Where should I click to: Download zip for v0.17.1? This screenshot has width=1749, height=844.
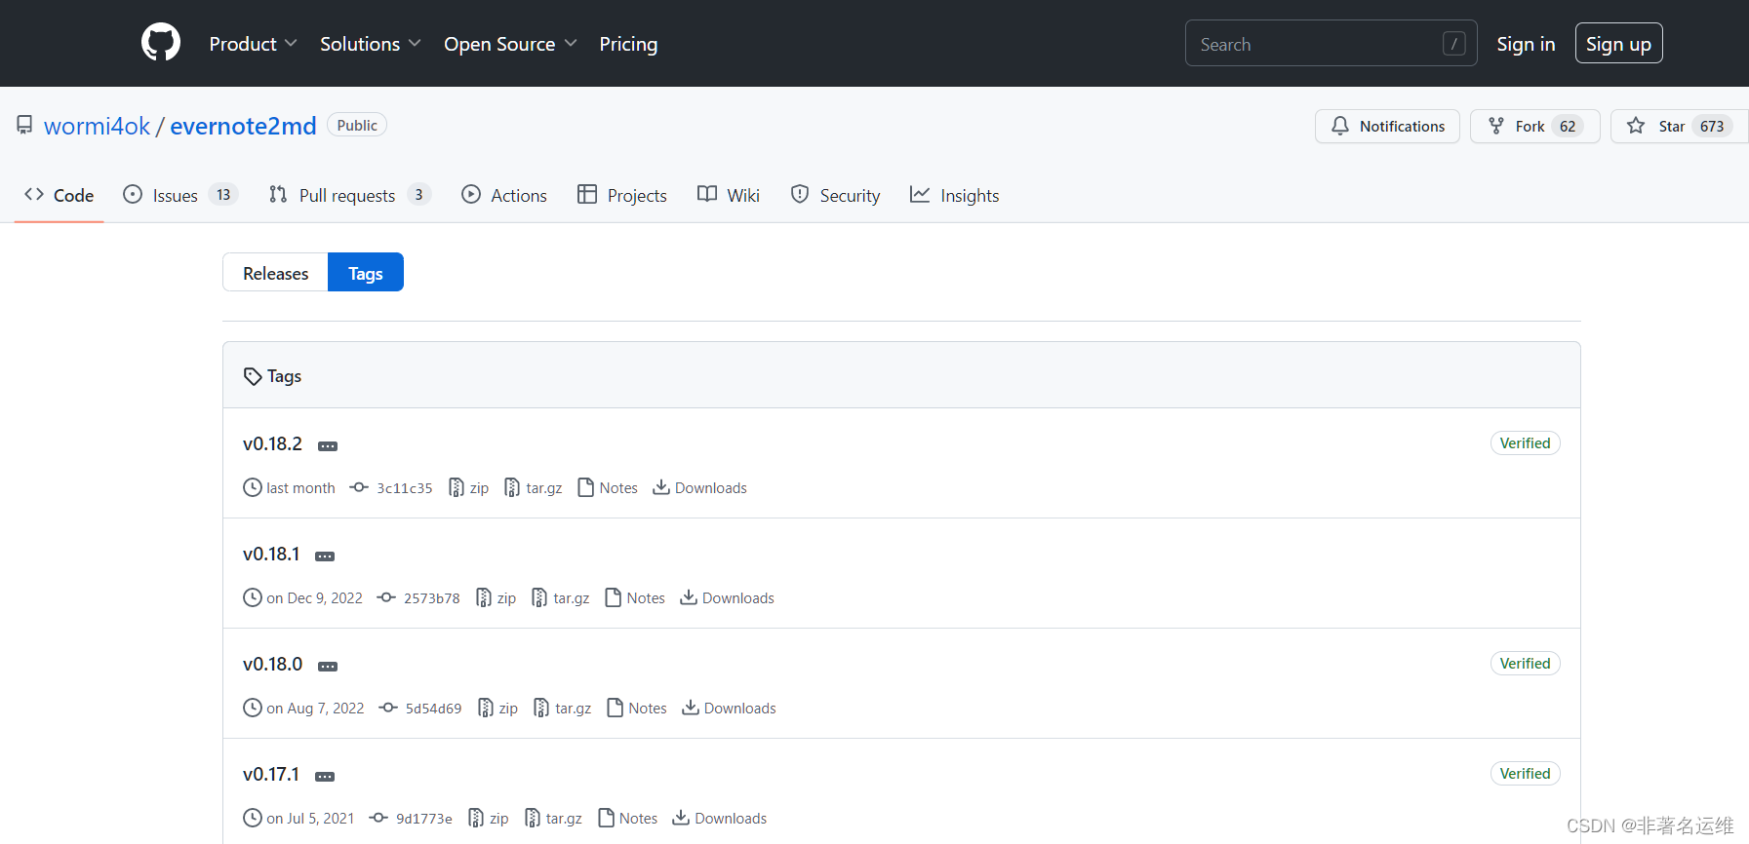point(489,819)
